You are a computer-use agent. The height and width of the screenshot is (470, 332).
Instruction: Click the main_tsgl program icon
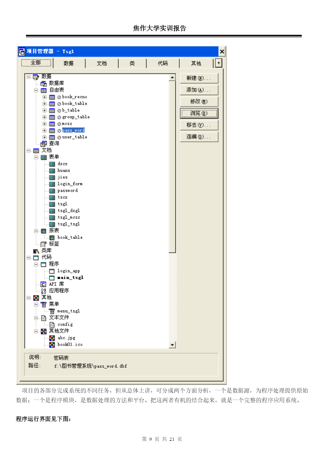tap(52, 278)
